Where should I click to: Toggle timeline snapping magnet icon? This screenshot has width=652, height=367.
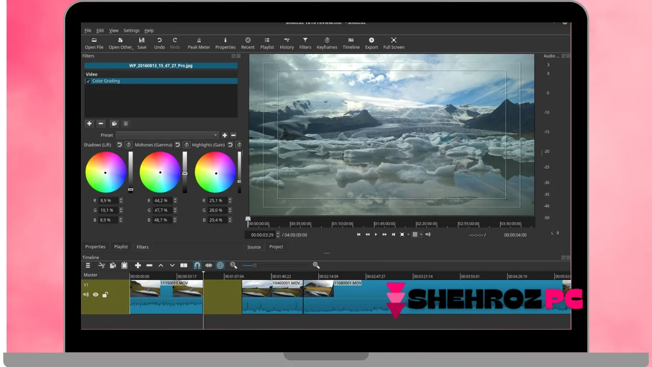tap(197, 266)
